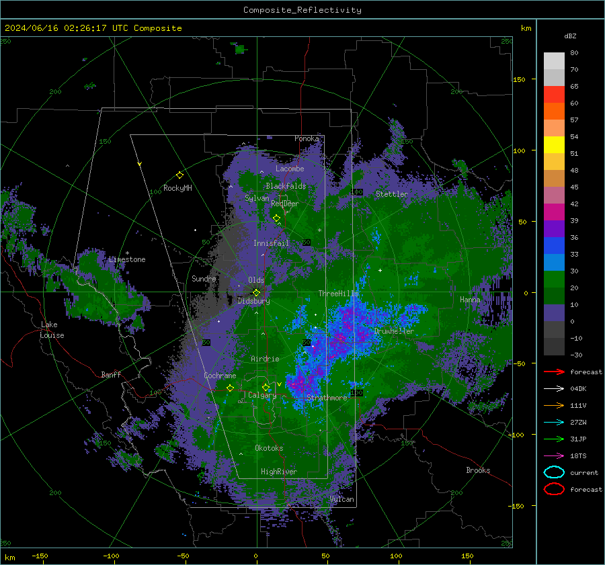Select the magenta 18TS arrow legend icon
Screen dimensions: 605x565
click(554, 456)
